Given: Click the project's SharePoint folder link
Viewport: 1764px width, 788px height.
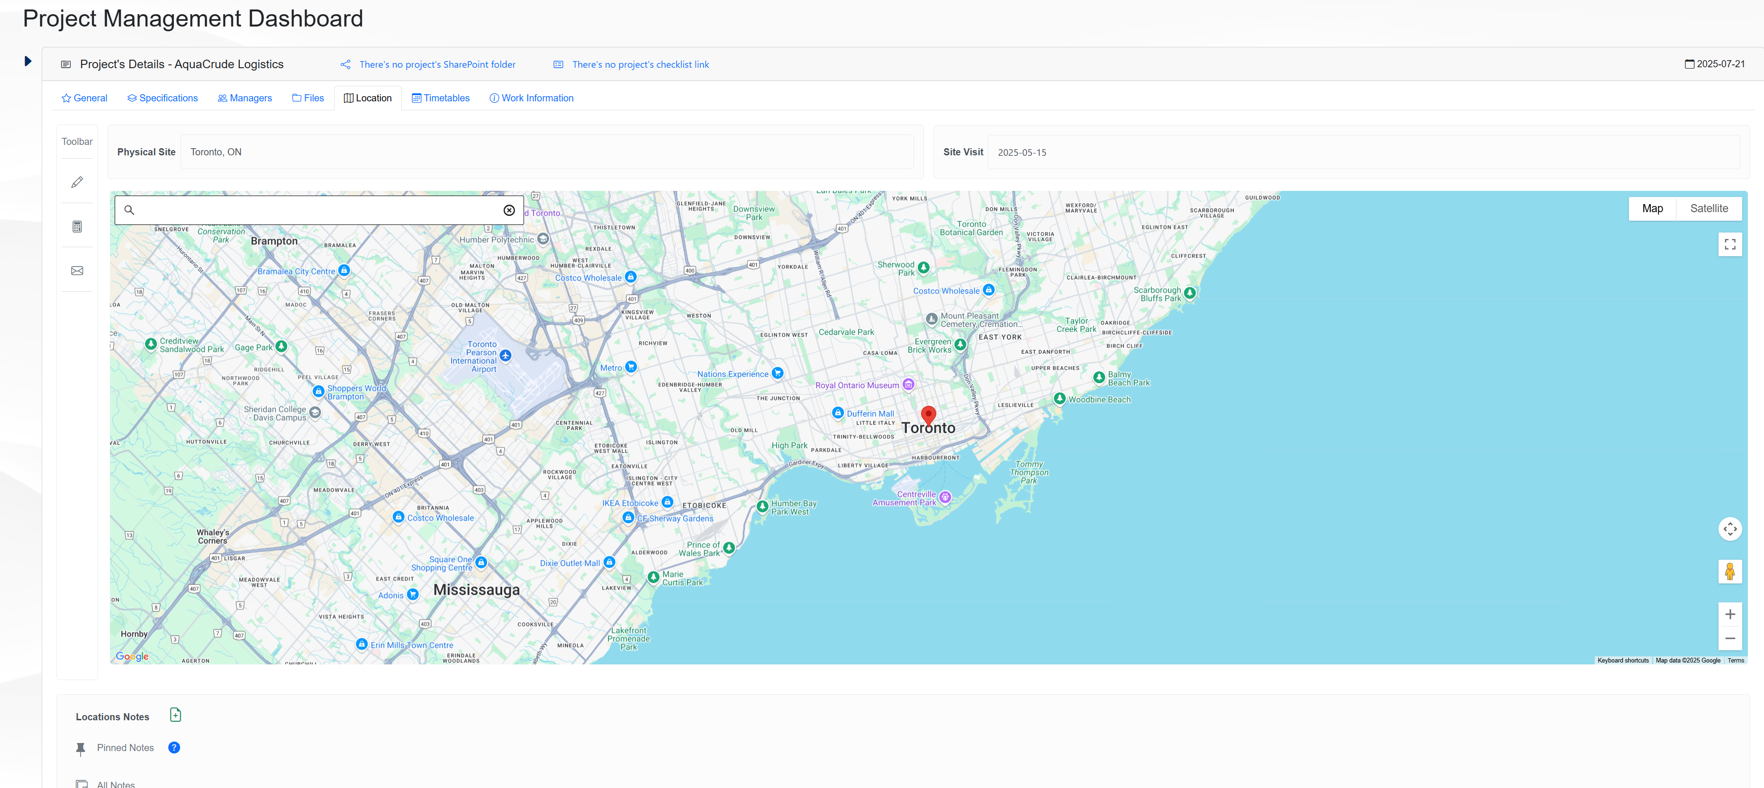Looking at the screenshot, I should click(437, 64).
